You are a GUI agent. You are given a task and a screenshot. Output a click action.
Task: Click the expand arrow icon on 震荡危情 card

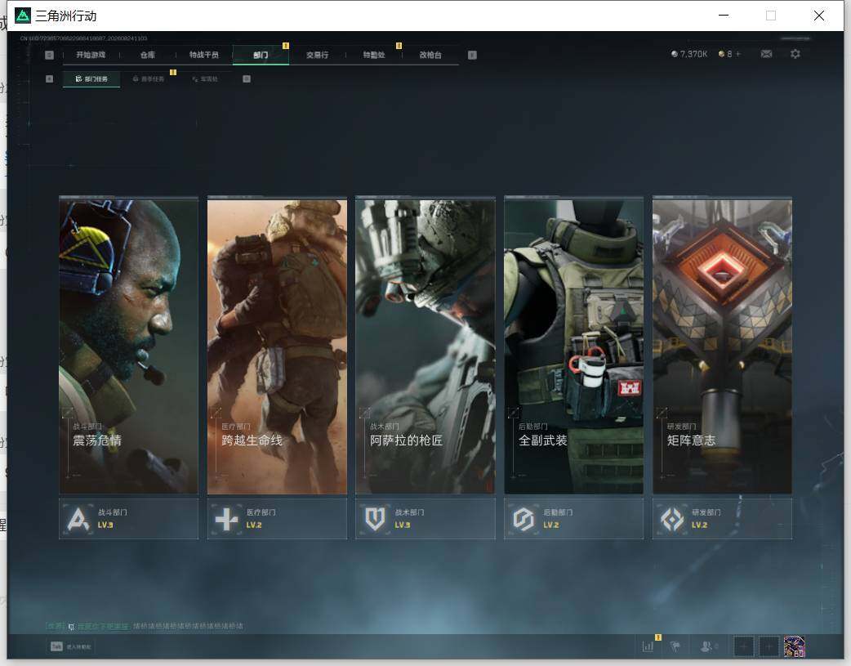click(x=68, y=413)
